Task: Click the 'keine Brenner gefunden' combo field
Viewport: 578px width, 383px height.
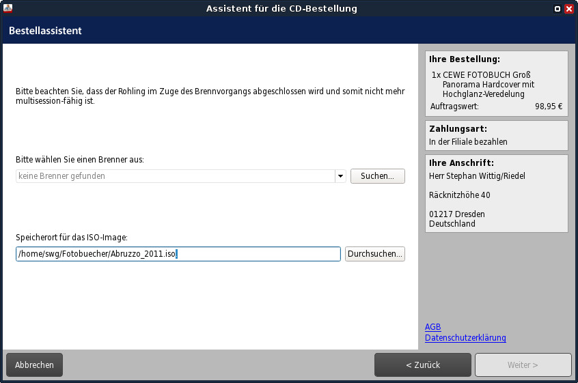Action: tap(175, 176)
